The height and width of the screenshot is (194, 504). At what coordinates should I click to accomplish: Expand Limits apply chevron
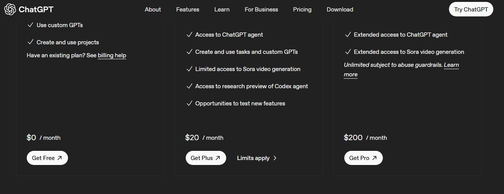[275, 158]
